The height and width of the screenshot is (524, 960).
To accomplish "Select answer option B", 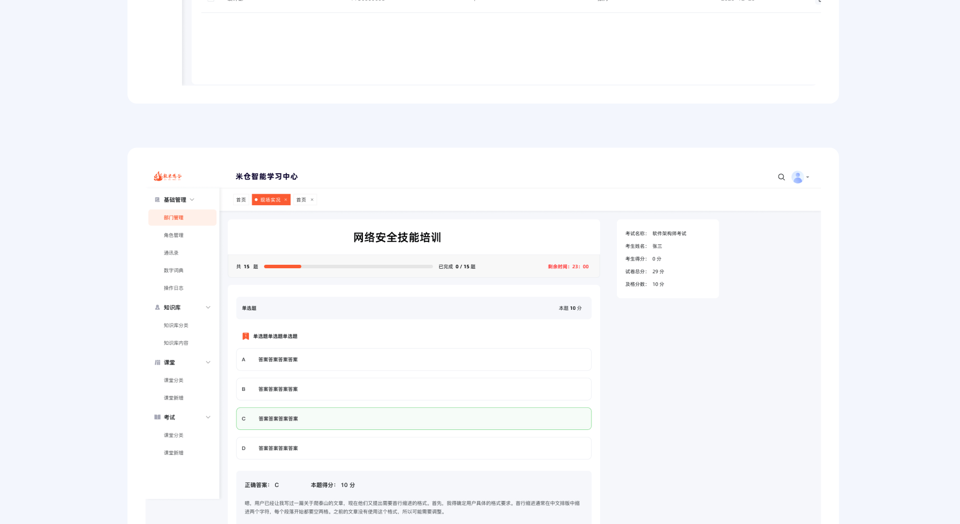I will coord(413,389).
